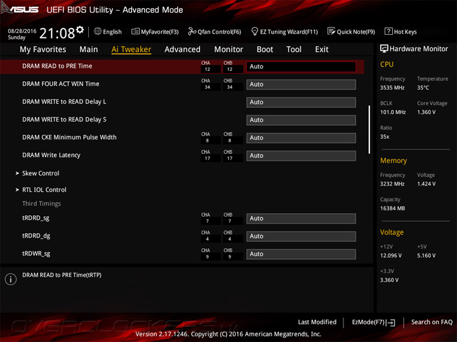The image size is (457, 342).
Task: Open the Monitor tab
Action: 228,49
